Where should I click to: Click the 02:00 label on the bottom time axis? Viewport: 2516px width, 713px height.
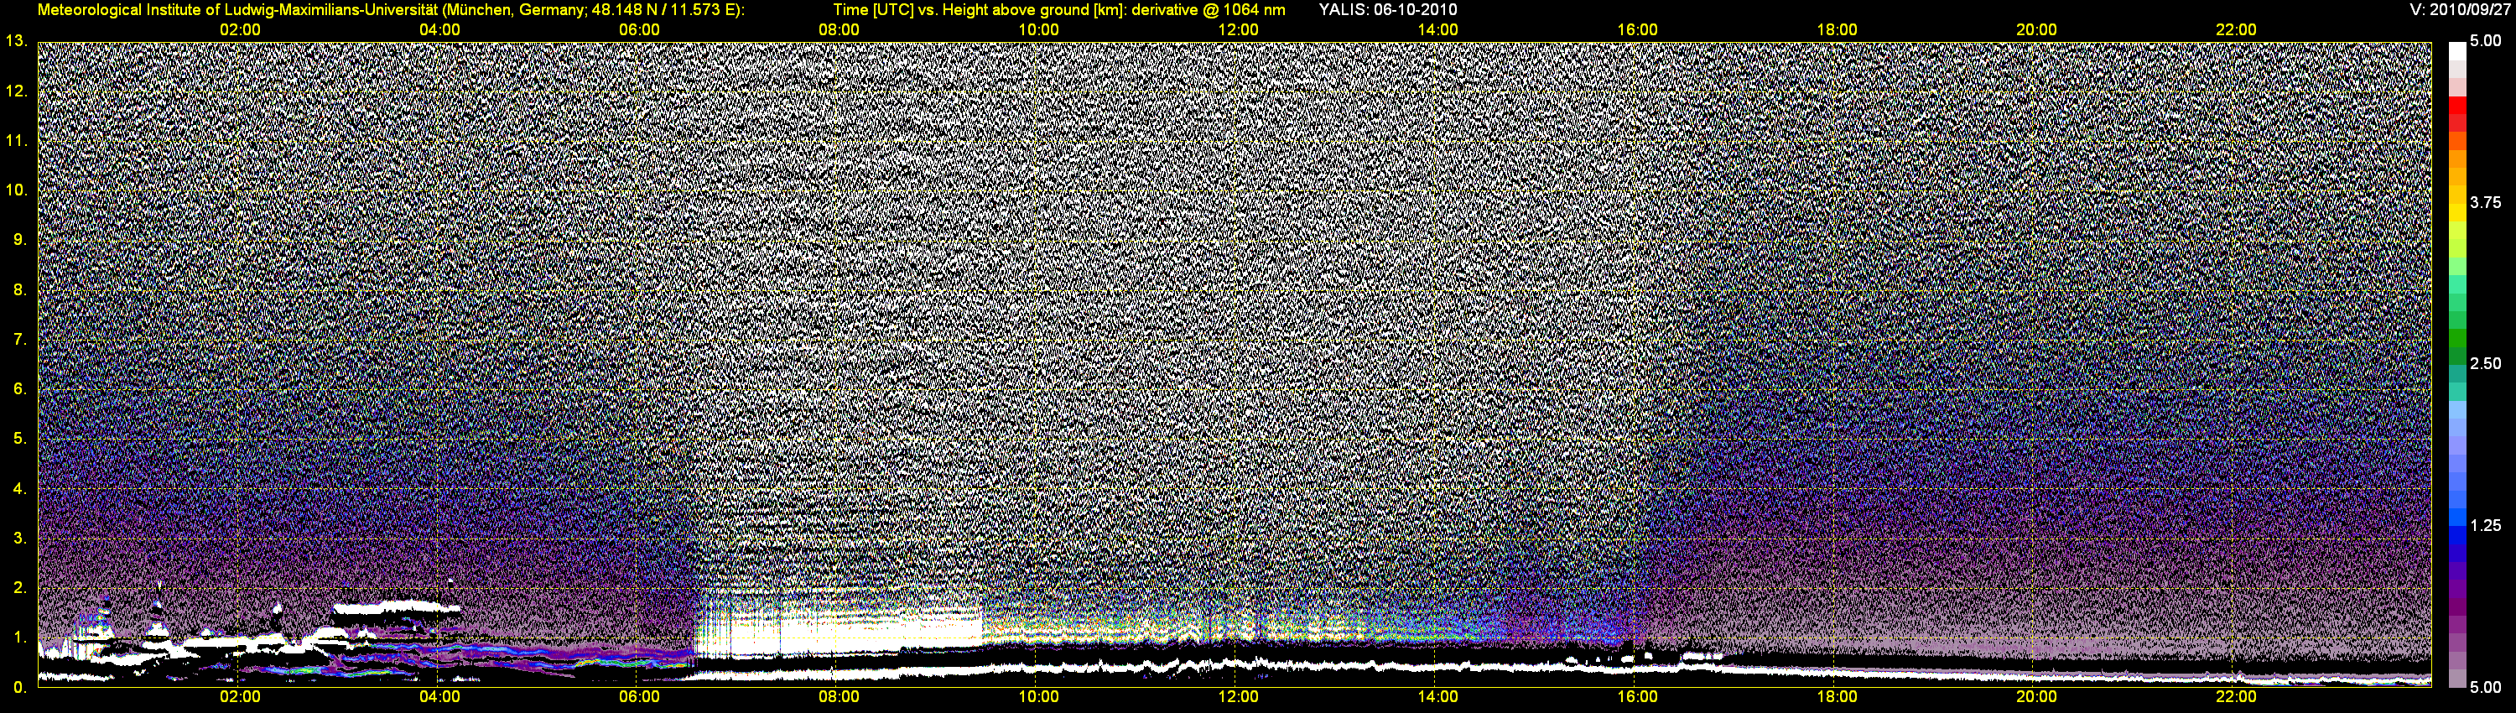239,697
